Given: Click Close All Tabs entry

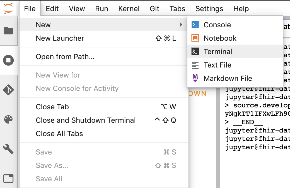Looking at the screenshot, I should pos(59,134).
